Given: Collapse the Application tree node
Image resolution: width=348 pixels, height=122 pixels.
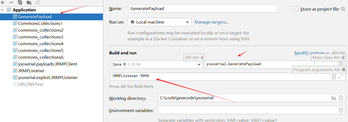Looking at the screenshot, I should (2, 10).
